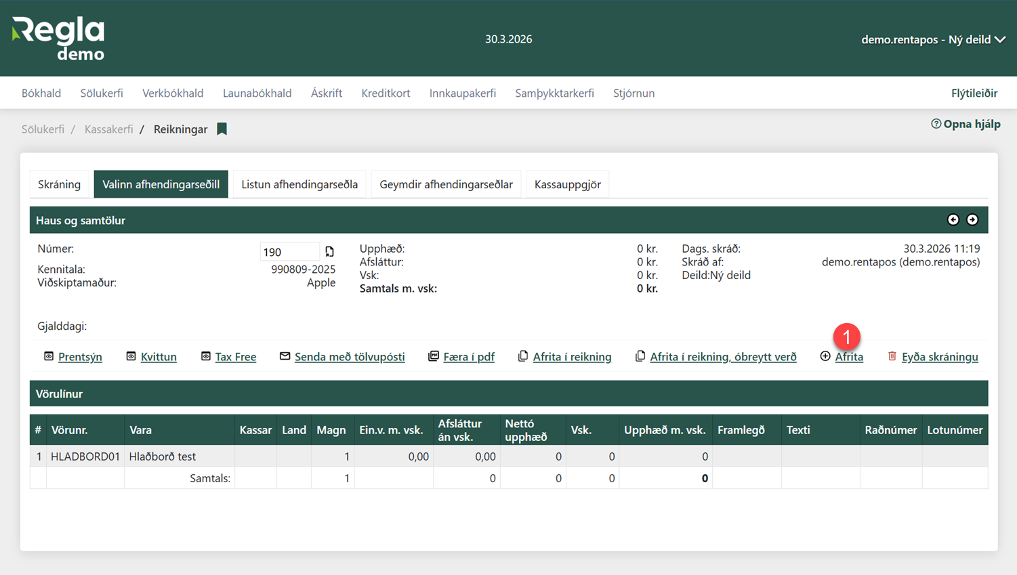
Task: Click the help question mark icon
Action: [936, 124]
